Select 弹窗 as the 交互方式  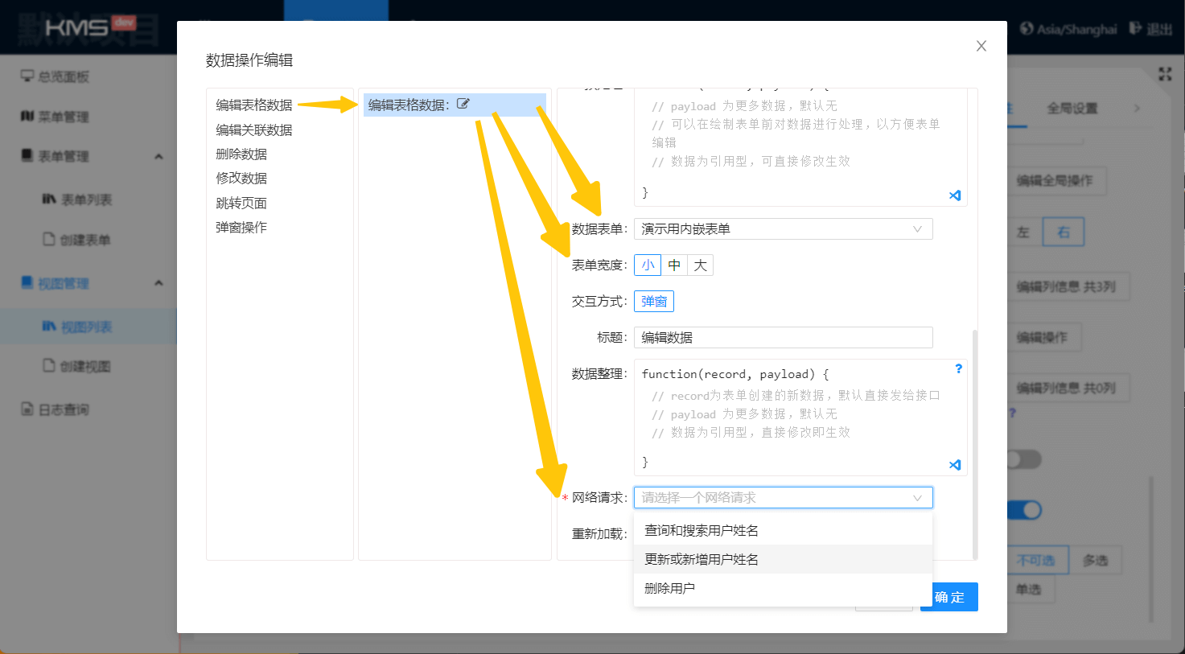(654, 302)
